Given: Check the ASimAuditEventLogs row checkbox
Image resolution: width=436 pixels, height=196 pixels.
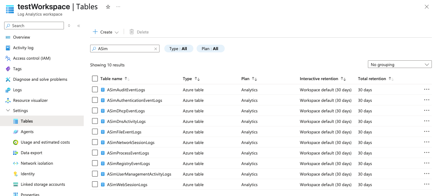Looking at the screenshot, I should (x=95, y=89).
